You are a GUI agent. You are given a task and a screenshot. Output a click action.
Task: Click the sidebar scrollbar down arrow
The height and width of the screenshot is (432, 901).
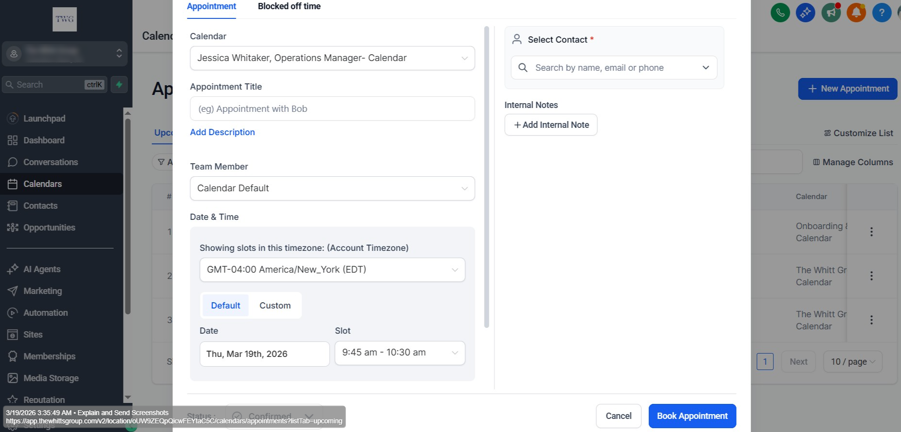(128, 398)
